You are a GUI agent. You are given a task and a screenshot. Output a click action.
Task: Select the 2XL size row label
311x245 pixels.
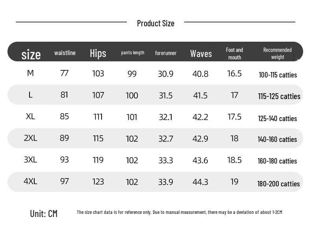pyautogui.click(x=30, y=138)
